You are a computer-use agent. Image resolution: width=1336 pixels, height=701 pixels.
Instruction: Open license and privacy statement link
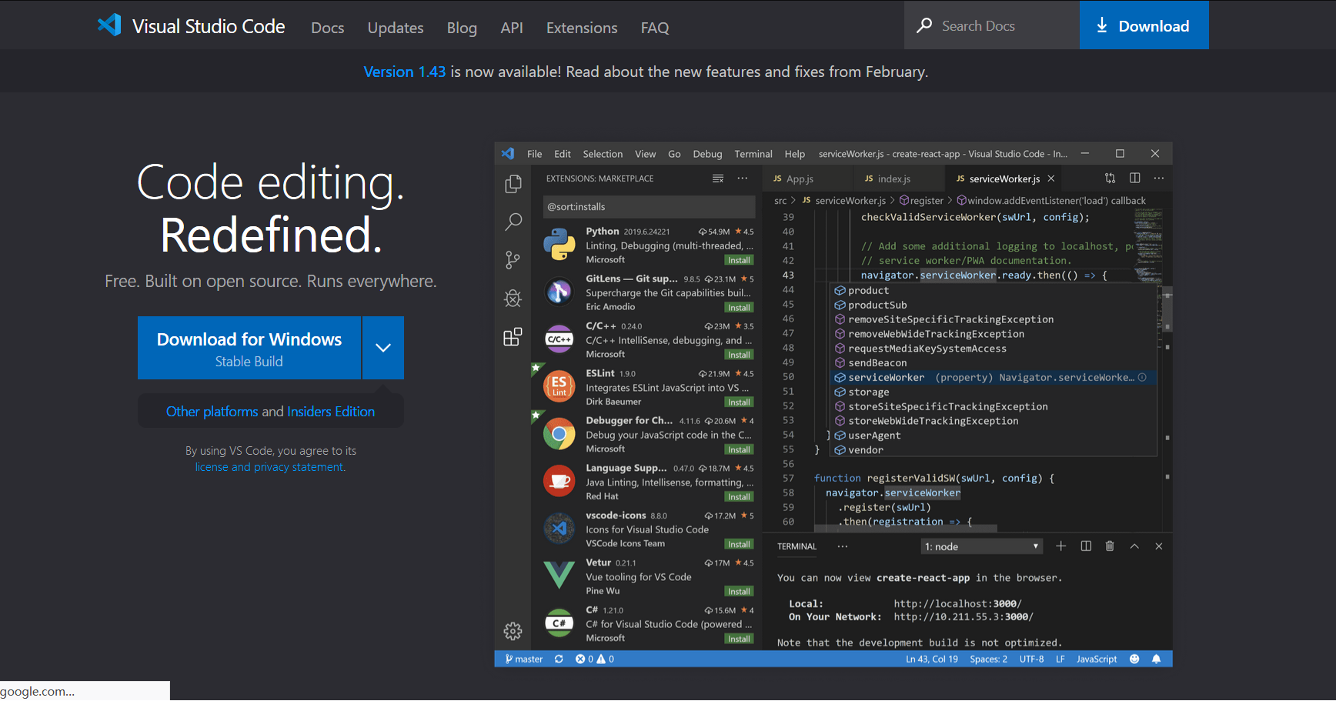[270, 467]
